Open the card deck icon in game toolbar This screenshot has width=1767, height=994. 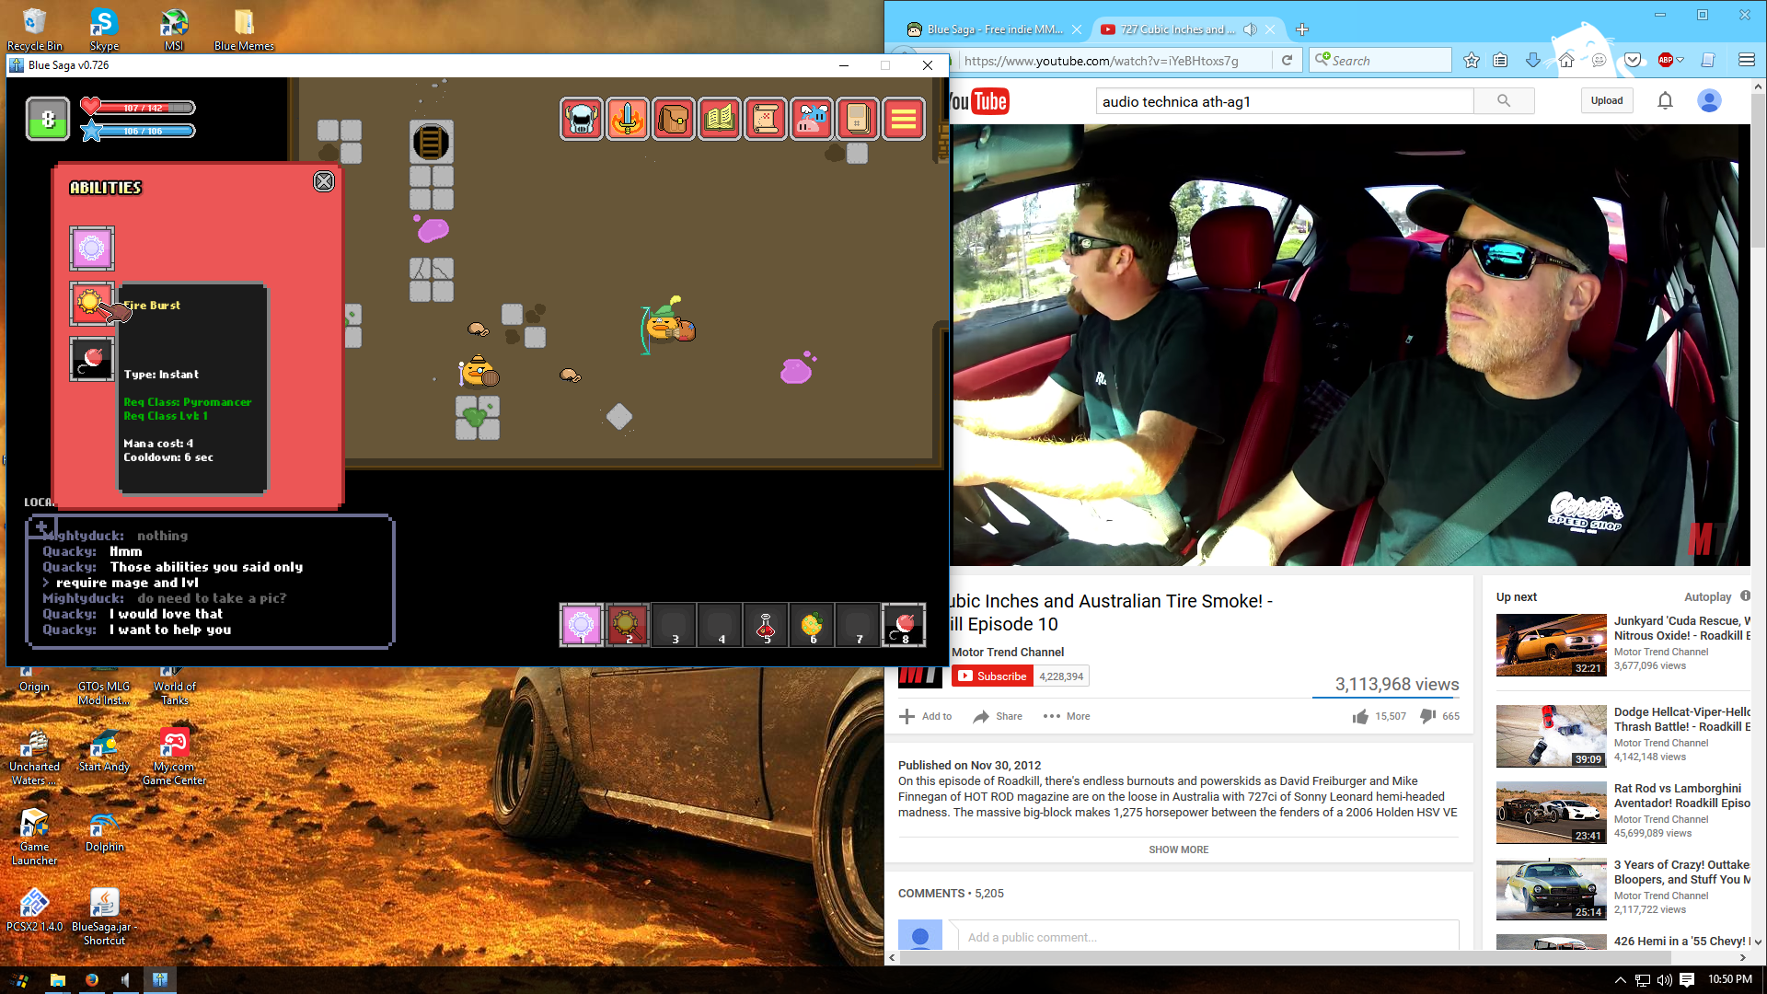[858, 119]
